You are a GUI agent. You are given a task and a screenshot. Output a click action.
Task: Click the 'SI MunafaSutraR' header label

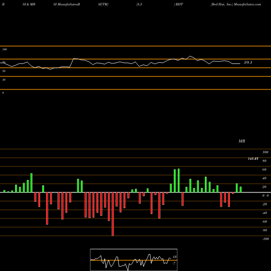(x=67, y=4)
